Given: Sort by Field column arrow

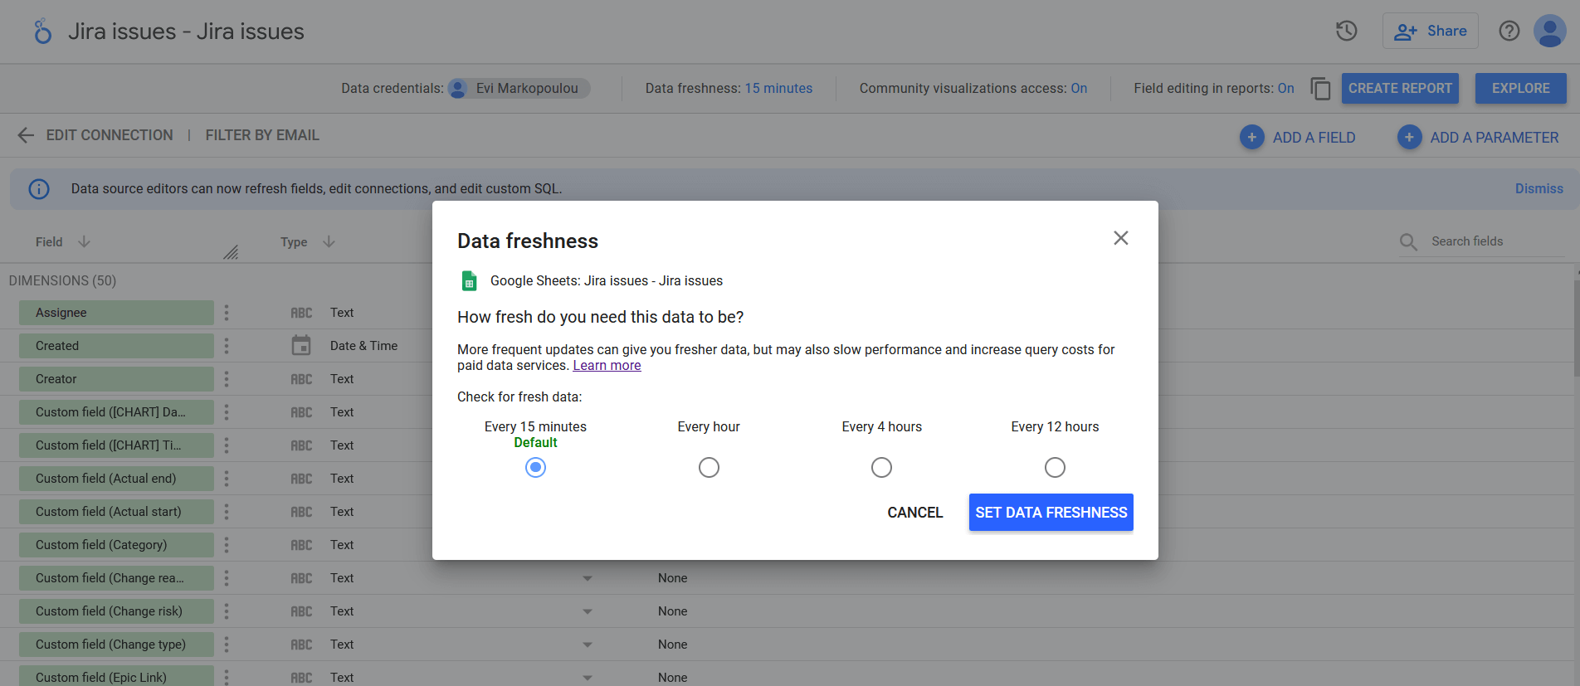Looking at the screenshot, I should (x=84, y=241).
